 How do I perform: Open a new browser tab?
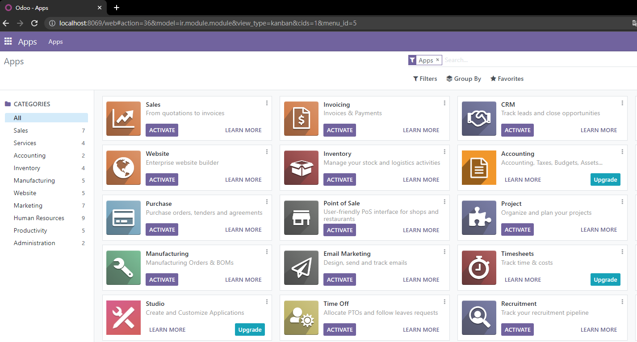click(117, 8)
